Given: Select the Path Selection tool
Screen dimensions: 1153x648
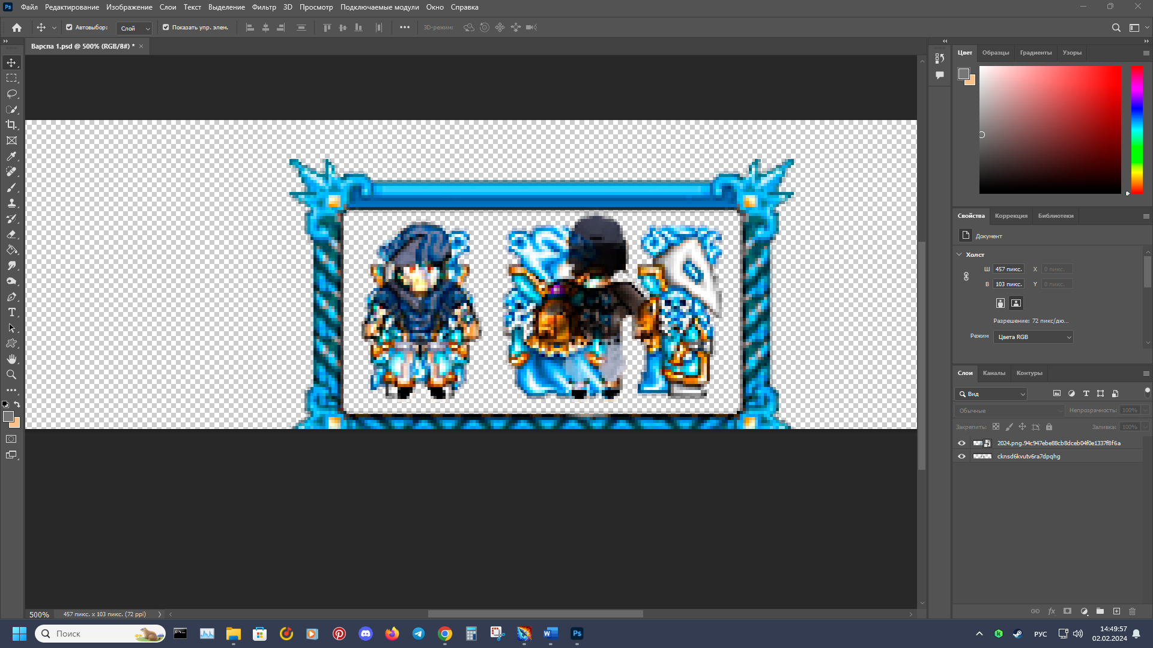Looking at the screenshot, I should point(11,328).
